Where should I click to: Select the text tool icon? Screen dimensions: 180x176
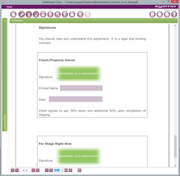coord(65,14)
